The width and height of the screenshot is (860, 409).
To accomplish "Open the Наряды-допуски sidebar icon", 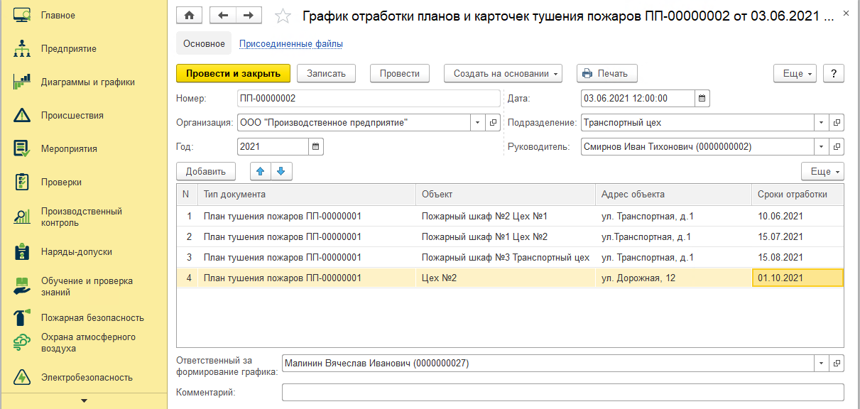I will (22, 251).
